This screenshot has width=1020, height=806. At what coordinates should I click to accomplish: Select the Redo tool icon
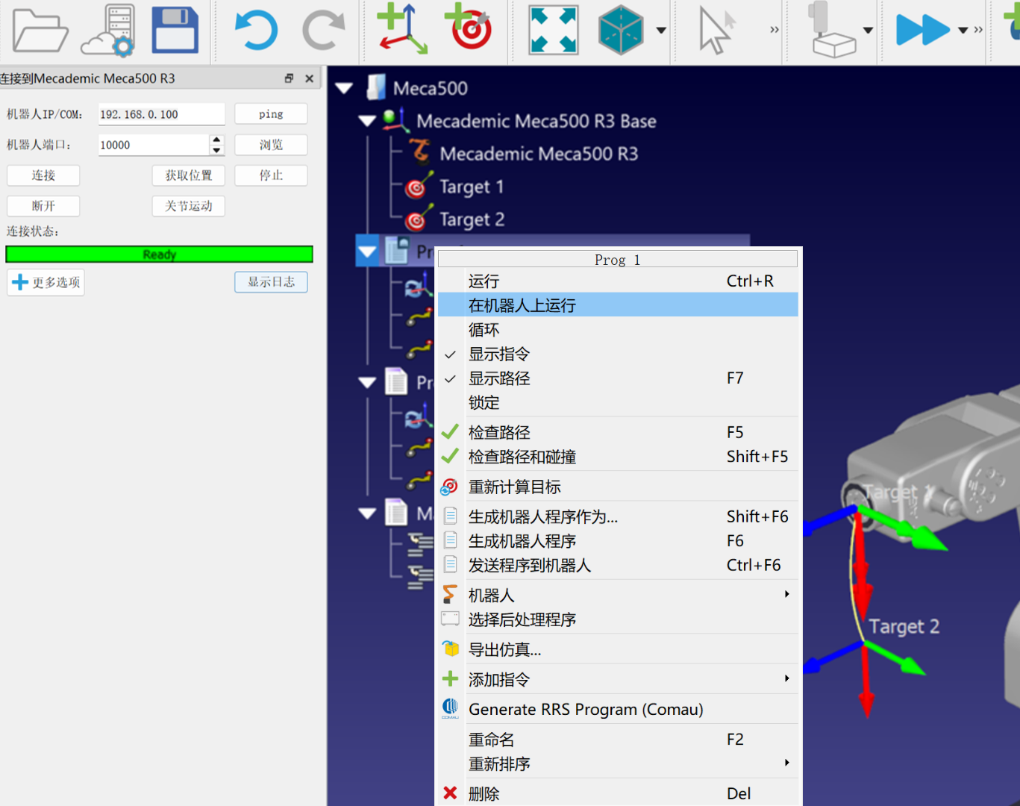click(323, 31)
